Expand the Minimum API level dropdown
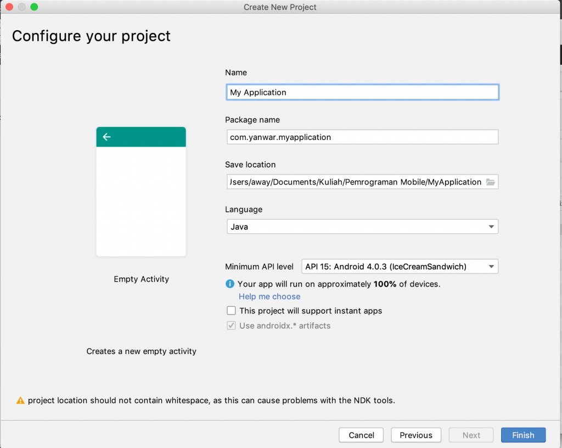 tap(400, 267)
